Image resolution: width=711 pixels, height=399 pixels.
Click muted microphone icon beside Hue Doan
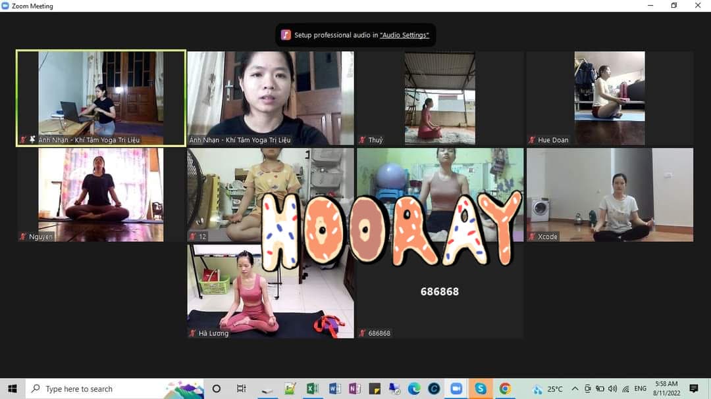pyautogui.click(x=532, y=140)
